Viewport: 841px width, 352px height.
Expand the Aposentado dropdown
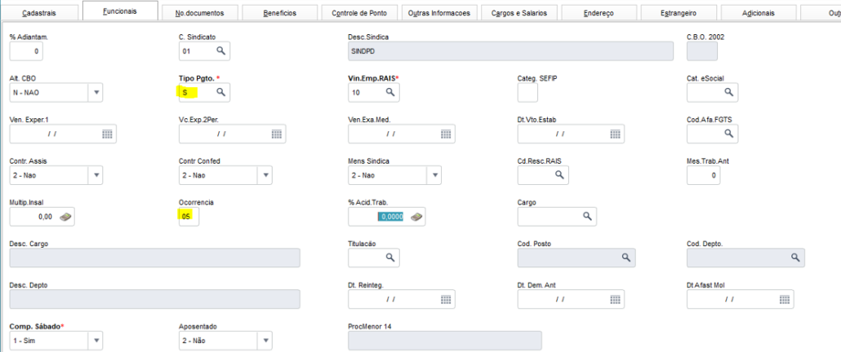[265, 341]
